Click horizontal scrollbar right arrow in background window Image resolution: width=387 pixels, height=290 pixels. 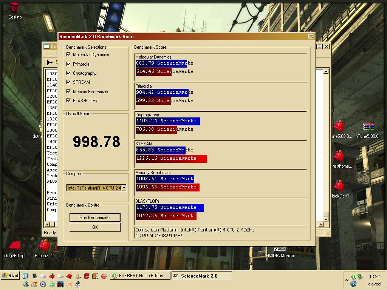[x=320, y=224]
